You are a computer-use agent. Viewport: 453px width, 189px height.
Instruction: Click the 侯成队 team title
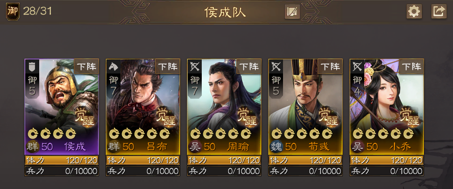coord(225,12)
